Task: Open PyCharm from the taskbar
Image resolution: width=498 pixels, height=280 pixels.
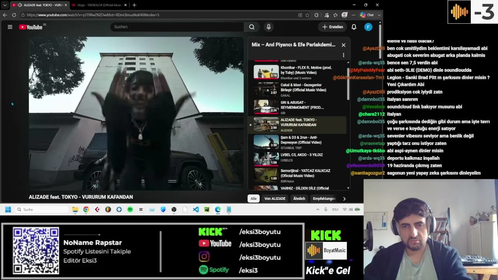Action: coord(207,210)
